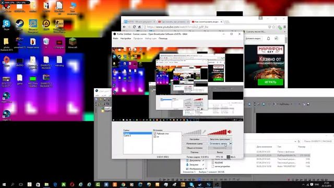This screenshot has height=188, width=334.
Task: Click Chrome home button
Action: click(139, 27)
